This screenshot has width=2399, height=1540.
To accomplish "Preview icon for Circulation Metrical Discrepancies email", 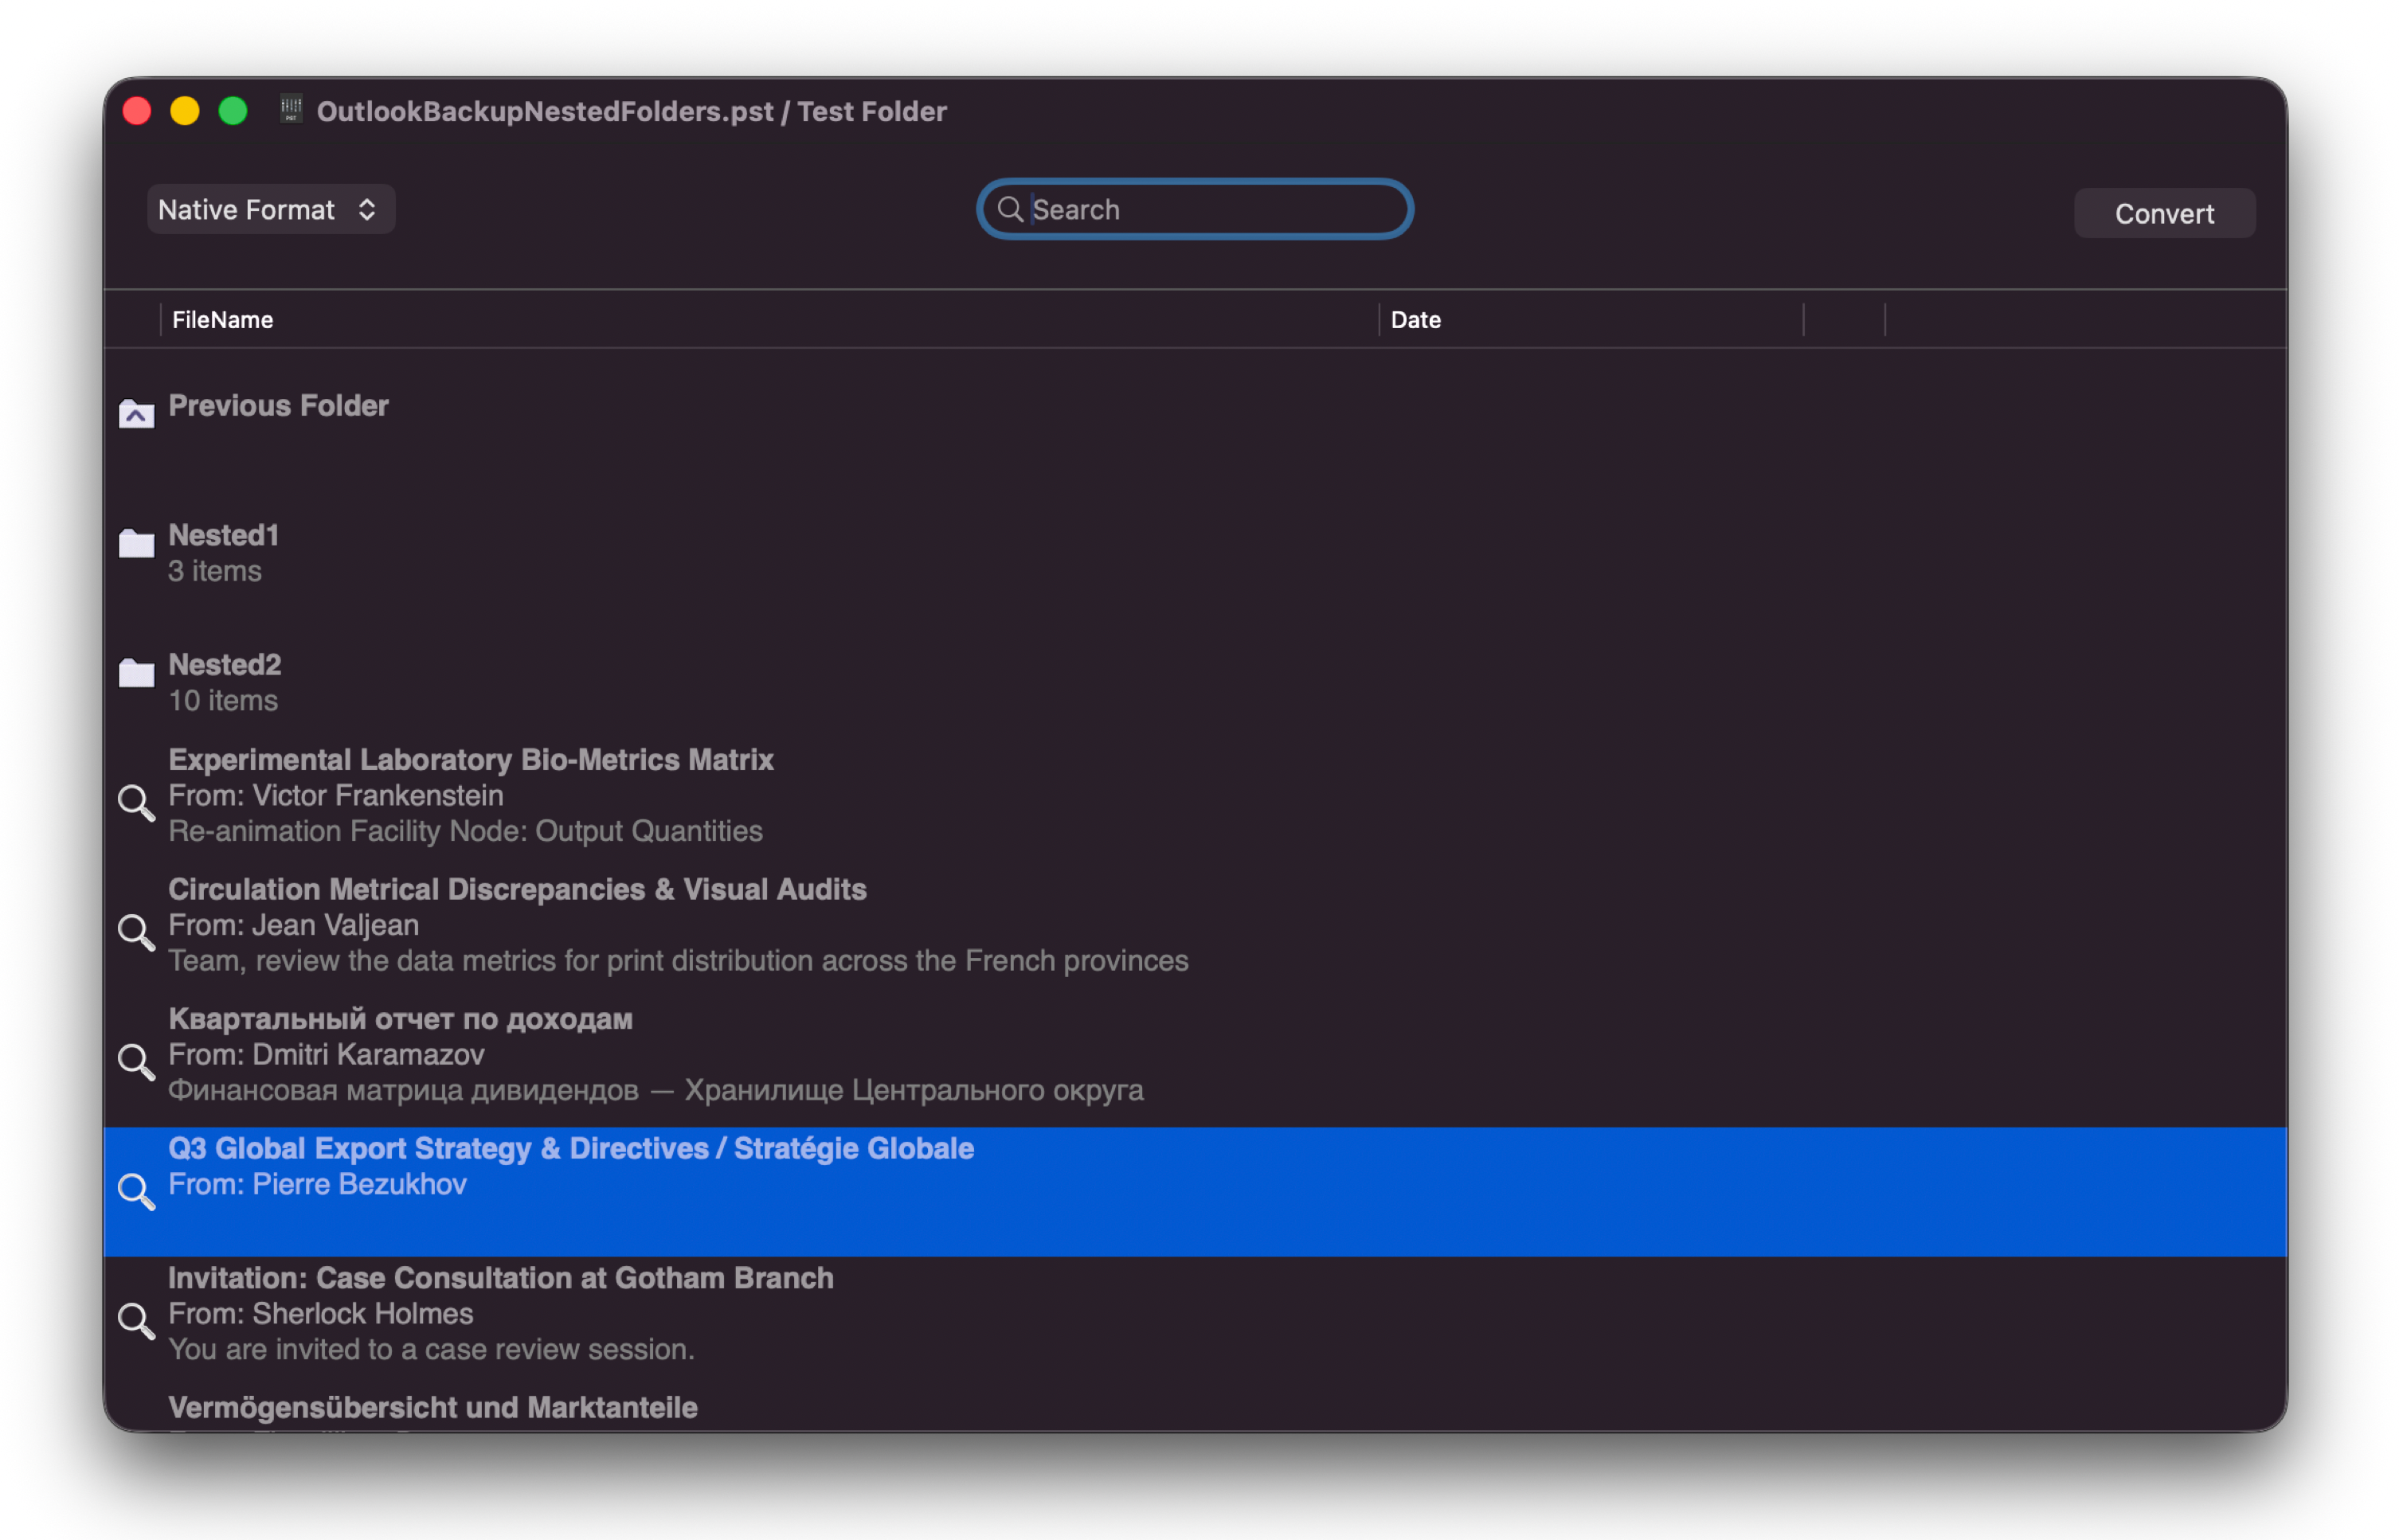I will tap(136, 933).
